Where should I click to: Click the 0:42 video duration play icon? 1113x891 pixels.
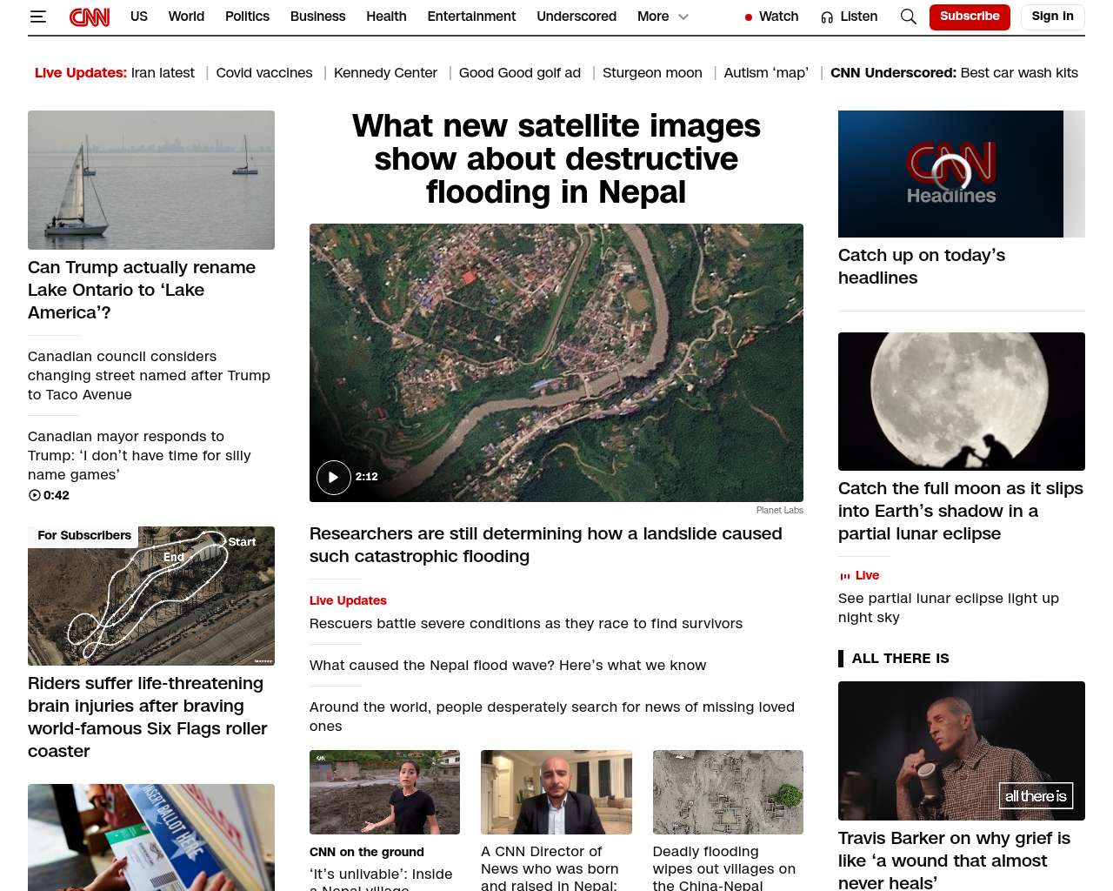(35, 495)
